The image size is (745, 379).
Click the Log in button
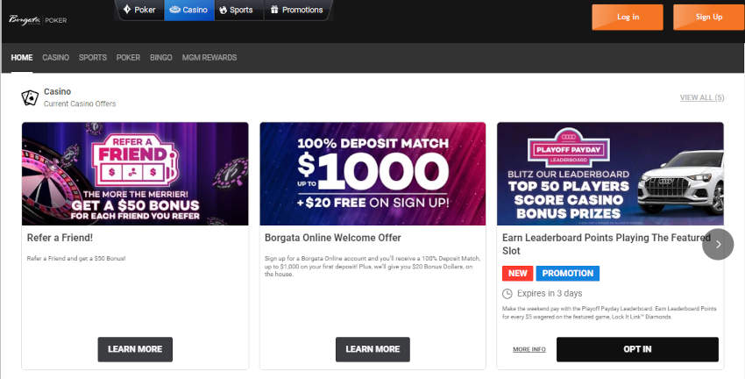628,18
